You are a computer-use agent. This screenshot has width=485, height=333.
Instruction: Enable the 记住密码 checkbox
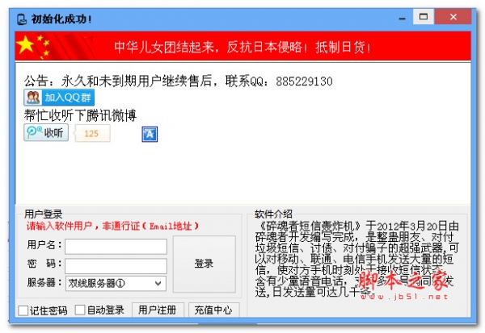coord(23,310)
